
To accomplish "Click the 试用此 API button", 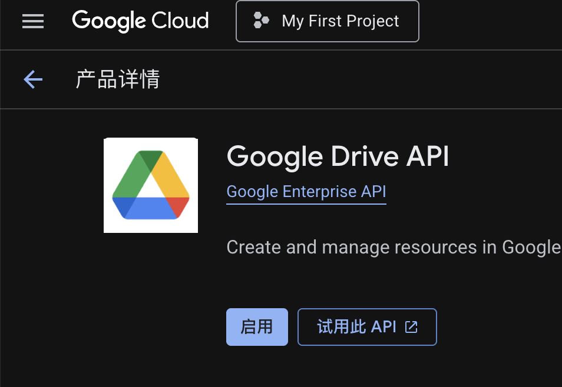I will click(367, 326).
